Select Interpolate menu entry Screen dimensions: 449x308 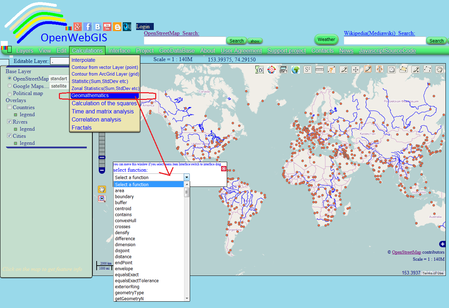point(84,60)
